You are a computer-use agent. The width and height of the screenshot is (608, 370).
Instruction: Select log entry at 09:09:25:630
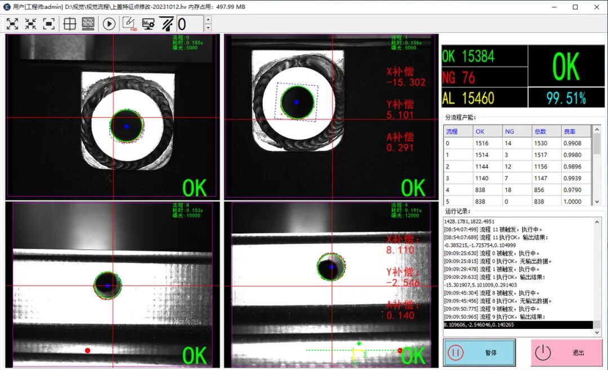491,254
